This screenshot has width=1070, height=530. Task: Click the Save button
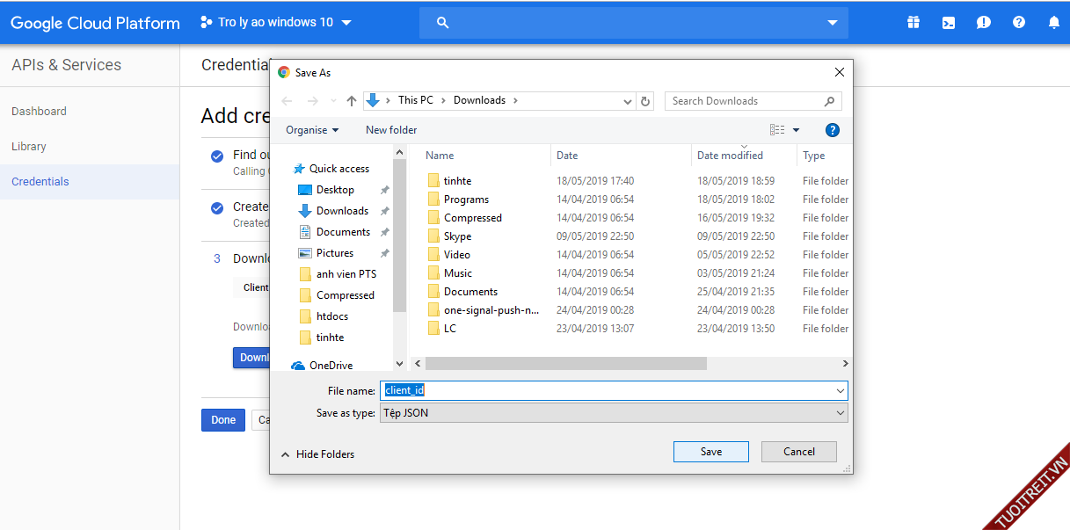click(710, 452)
